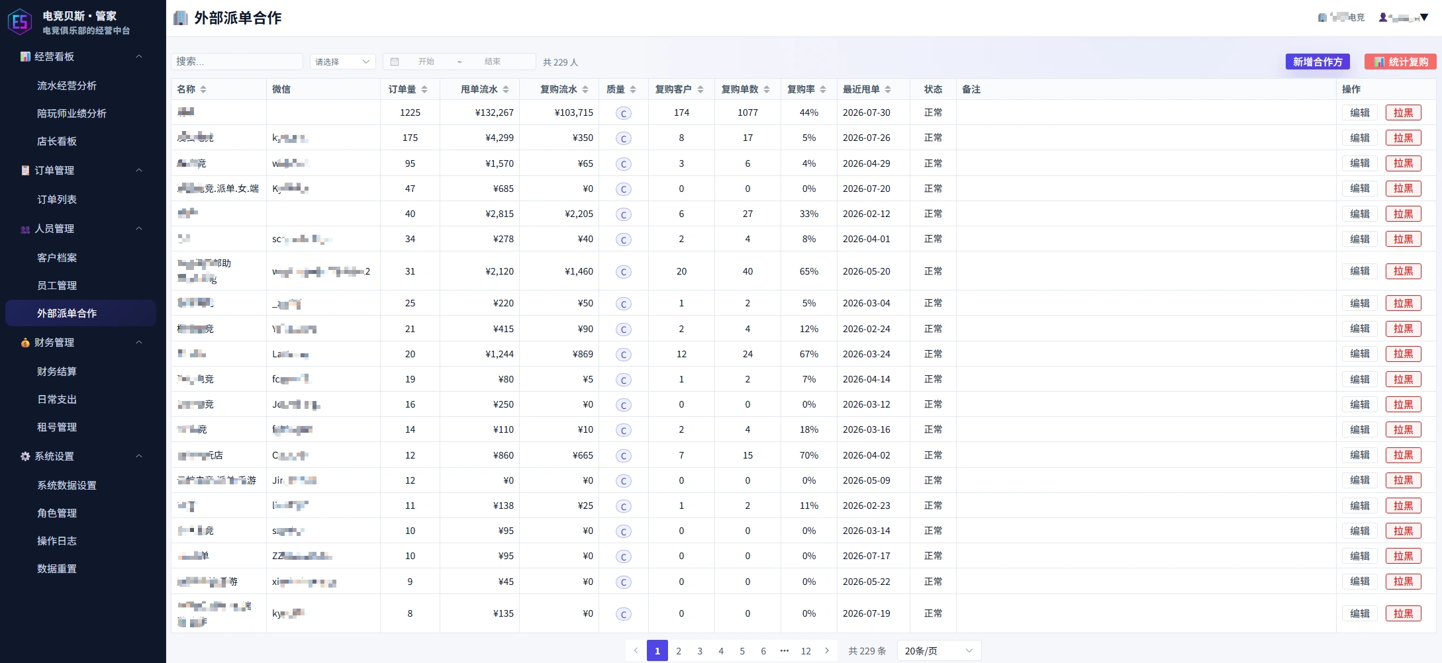Viewport: 1442px width, 663px height.
Task: Go to next page arrow in pagination
Action: click(827, 651)
